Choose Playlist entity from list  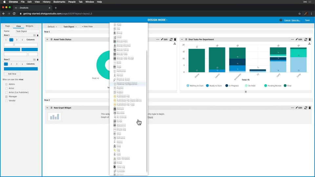click(x=120, y=88)
